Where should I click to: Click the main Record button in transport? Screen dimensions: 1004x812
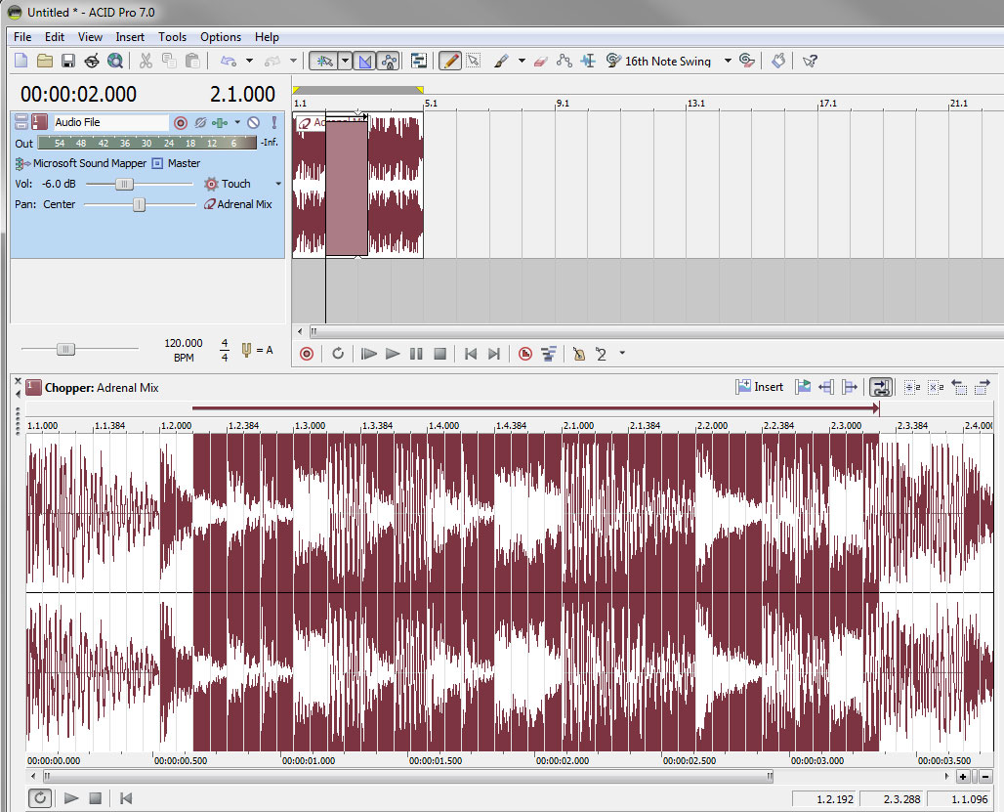pos(307,354)
